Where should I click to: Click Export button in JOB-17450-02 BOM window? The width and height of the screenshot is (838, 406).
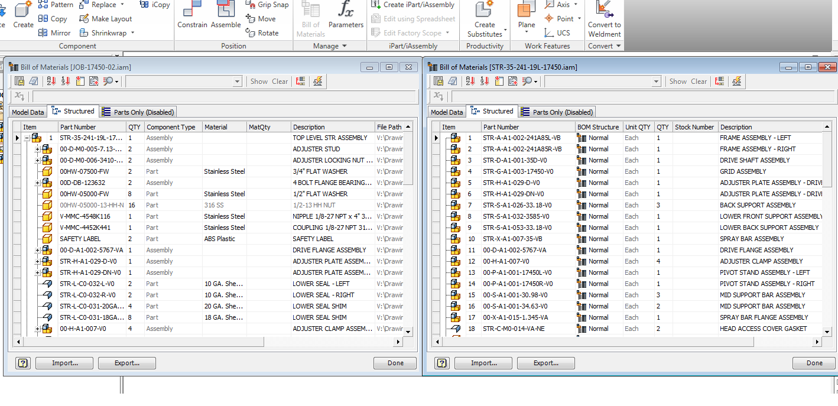click(127, 363)
